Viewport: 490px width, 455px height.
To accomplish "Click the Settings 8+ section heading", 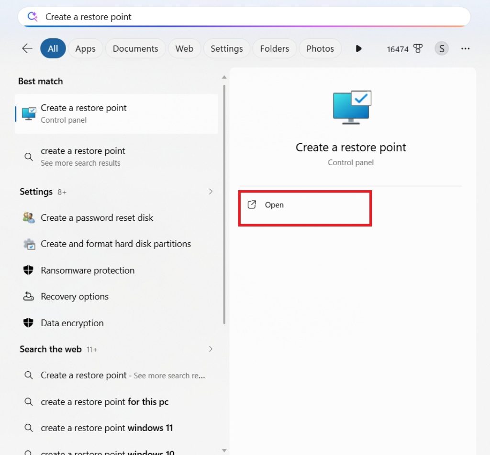I will (x=43, y=192).
